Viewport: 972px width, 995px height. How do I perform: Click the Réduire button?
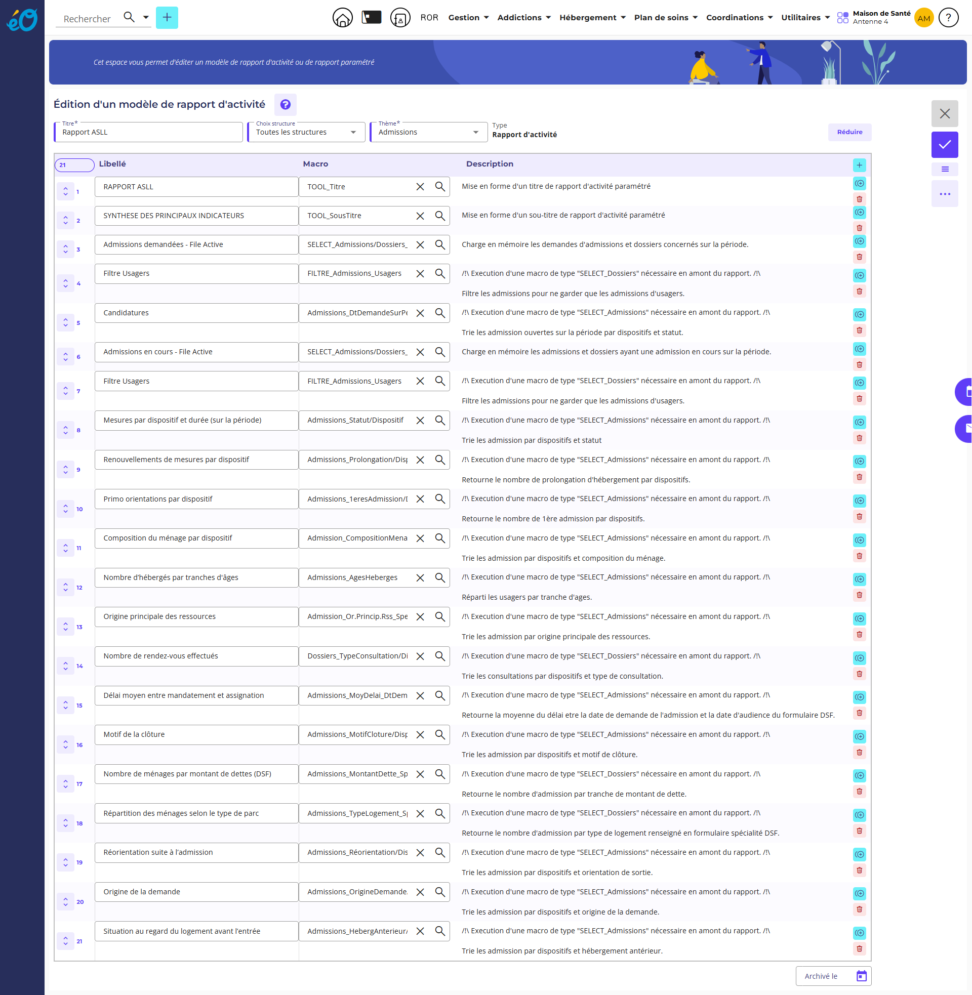coord(849,132)
